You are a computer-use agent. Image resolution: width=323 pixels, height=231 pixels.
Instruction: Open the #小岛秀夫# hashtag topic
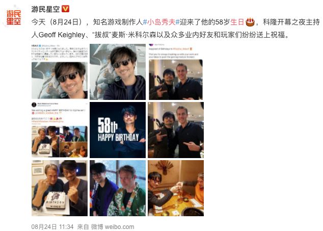pyautogui.click(x=162, y=22)
